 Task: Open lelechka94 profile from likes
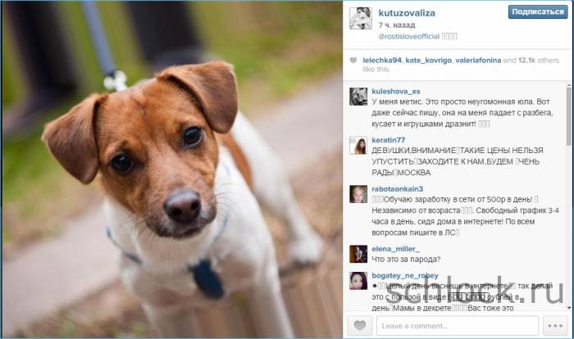(382, 61)
